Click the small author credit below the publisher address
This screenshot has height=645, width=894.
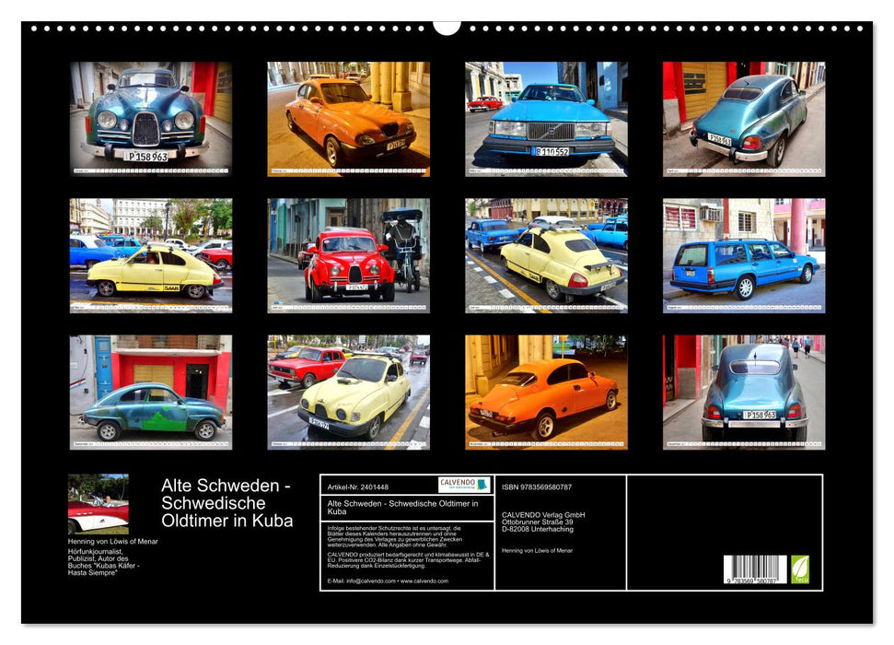(537, 551)
